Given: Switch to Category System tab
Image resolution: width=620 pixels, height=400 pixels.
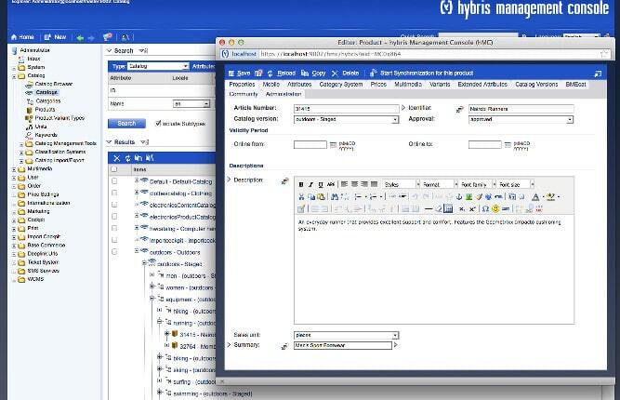Looking at the screenshot, I should tap(341, 85).
